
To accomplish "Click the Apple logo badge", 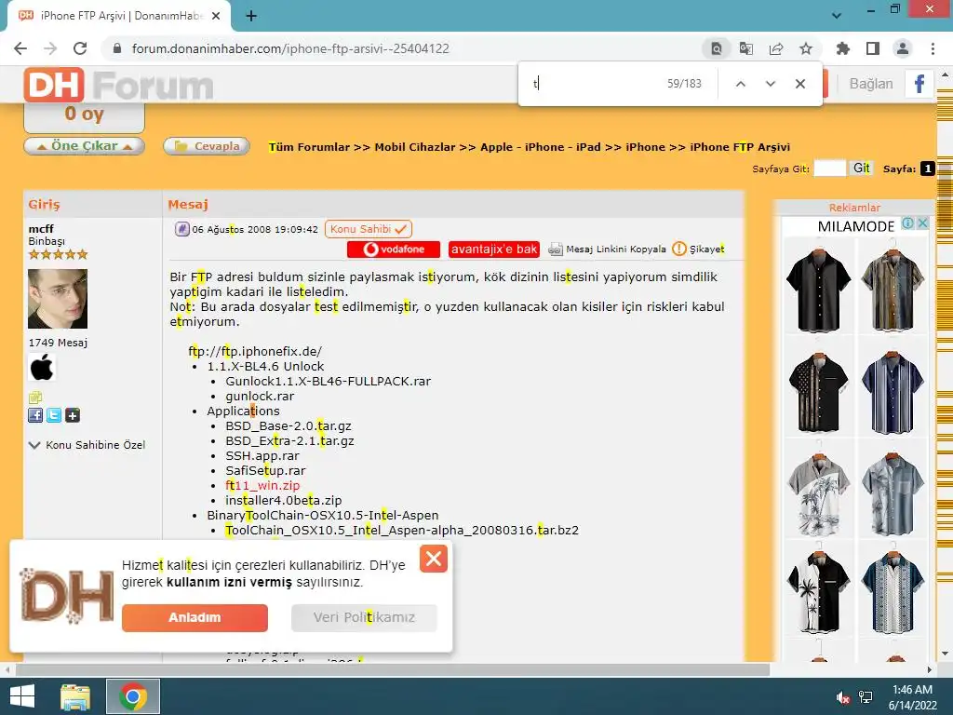I will [42, 368].
